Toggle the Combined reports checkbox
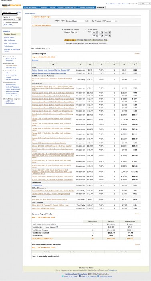Viewport: 151px width, 281px height. pyautogui.click(x=3, y=22)
